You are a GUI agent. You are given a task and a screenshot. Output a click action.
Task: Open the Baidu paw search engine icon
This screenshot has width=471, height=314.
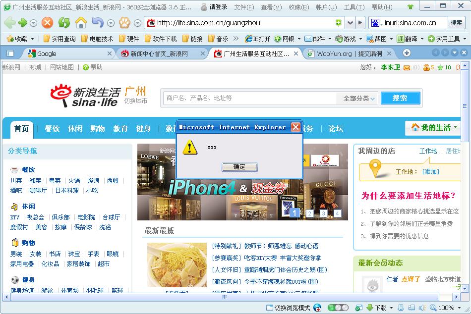coord(375,23)
